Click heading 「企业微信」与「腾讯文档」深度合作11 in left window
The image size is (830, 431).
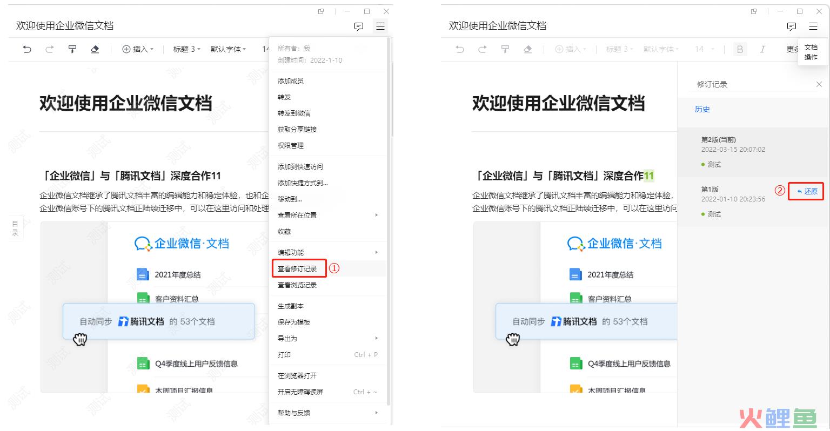tap(130, 176)
